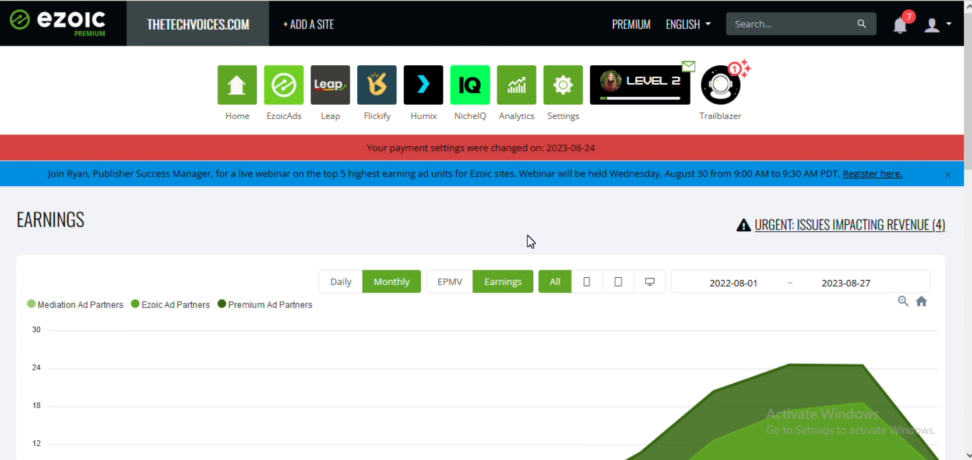Switch chart to Monthly view
This screenshot has width=972, height=460.
pos(392,282)
